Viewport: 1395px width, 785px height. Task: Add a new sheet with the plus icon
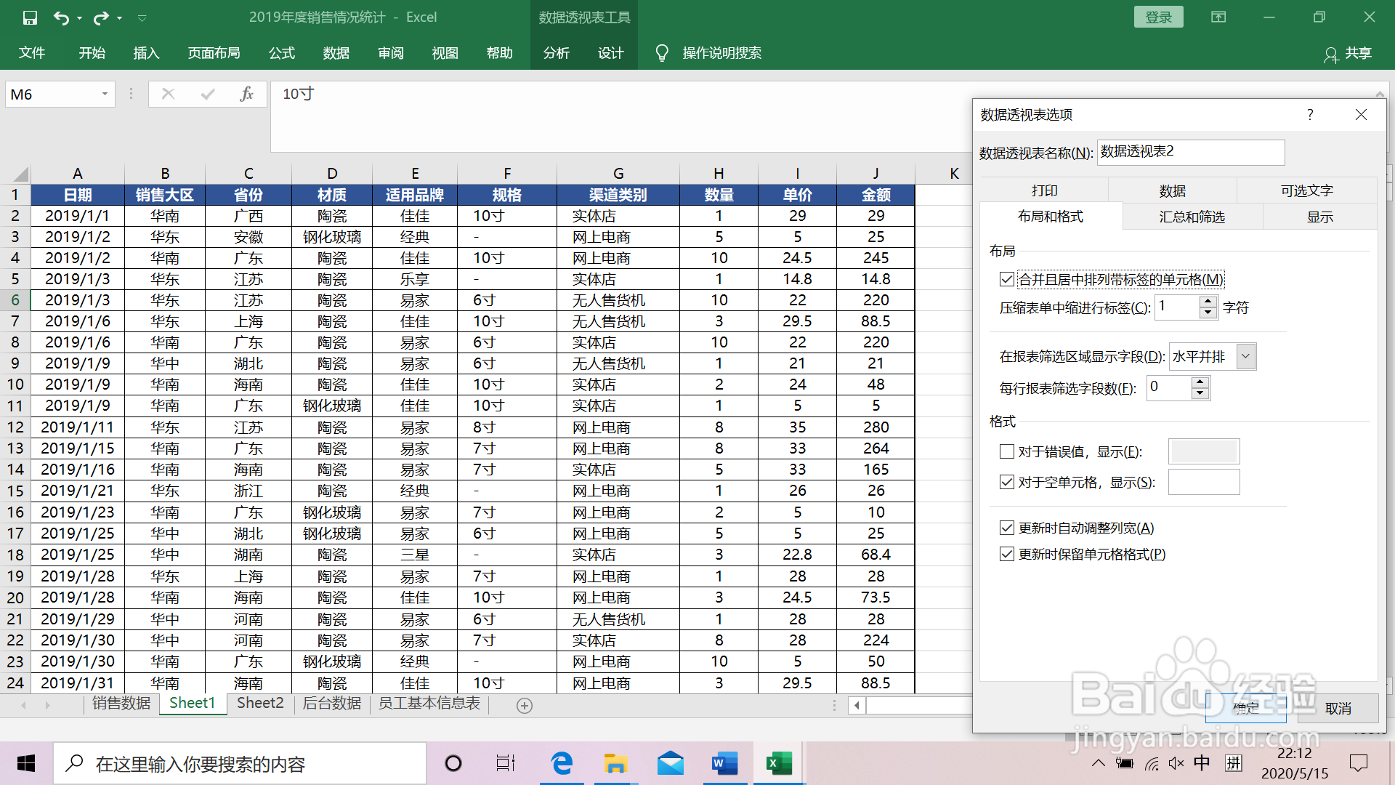(x=525, y=705)
